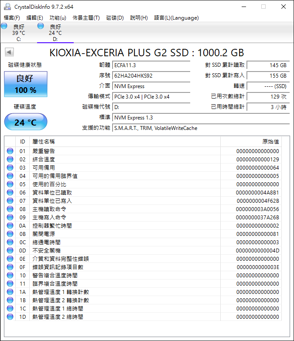Viewport: 294px width, 341px height.
Task: Click raw value 0000000000081
Action: [258, 234]
